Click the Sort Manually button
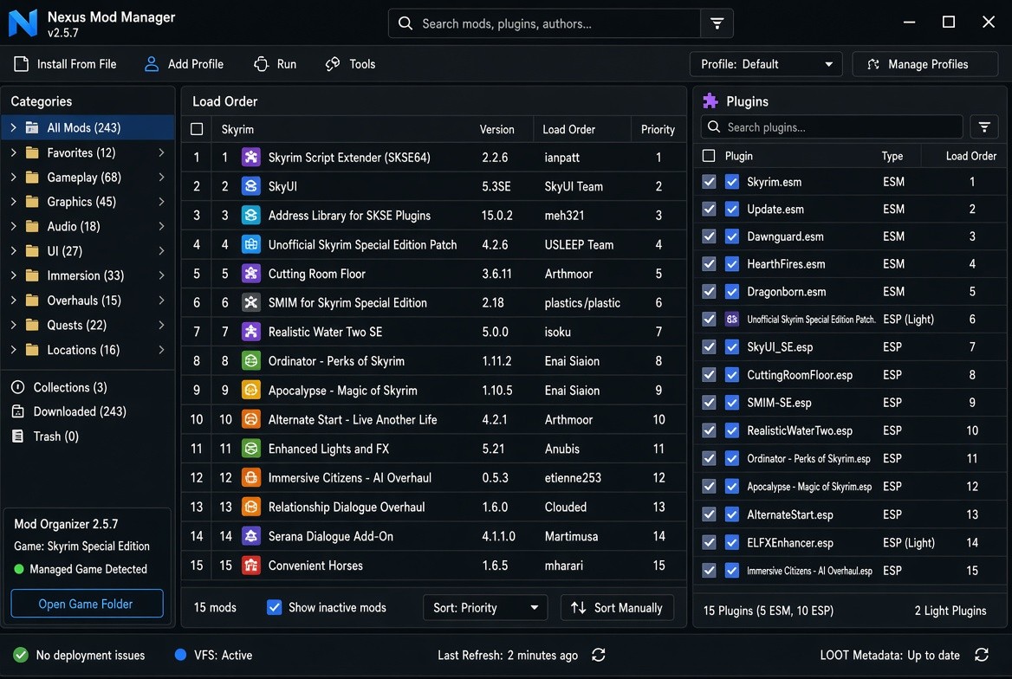 click(x=617, y=607)
